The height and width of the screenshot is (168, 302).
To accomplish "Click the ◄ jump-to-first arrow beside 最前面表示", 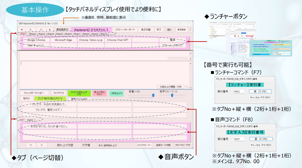I will coord(22,30).
